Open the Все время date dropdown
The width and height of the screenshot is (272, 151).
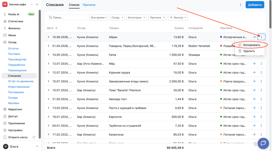99,17
